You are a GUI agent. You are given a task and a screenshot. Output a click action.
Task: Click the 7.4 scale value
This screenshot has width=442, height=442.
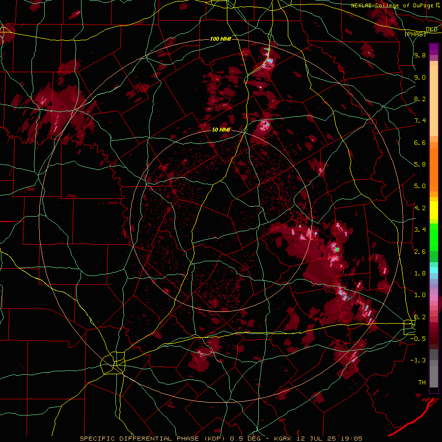pyautogui.click(x=420, y=121)
